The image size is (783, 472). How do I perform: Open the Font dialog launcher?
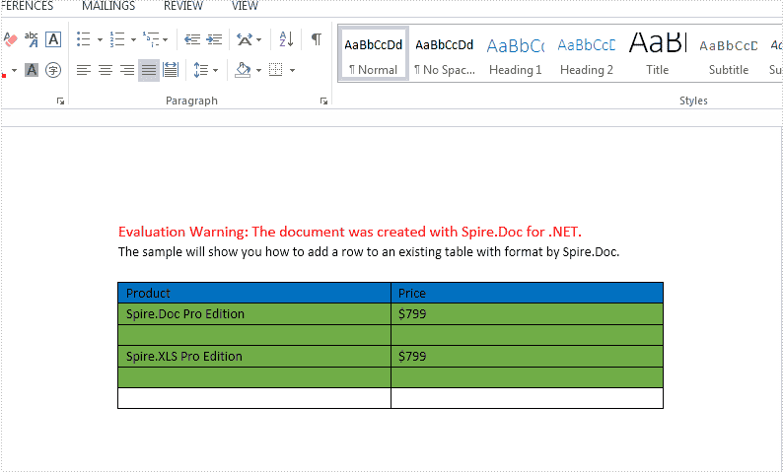point(60,101)
